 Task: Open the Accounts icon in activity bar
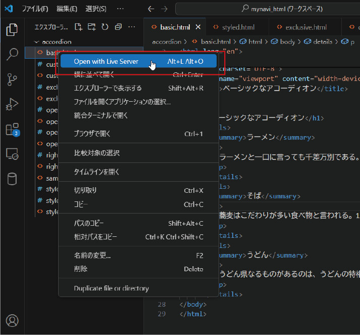point(12,320)
